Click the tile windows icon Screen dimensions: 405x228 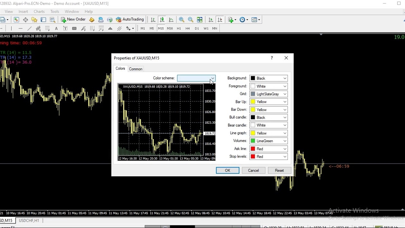click(x=200, y=20)
